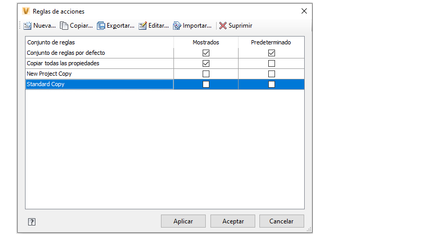The height and width of the screenshot is (237, 424).
Task: Confirm with the Aceptar button
Action: [x=233, y=221]
